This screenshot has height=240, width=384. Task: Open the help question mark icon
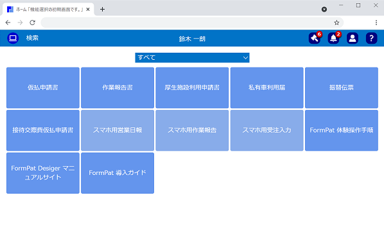coord(371,38)
